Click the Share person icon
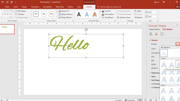This screenshot has height=101, width=180. (177, 7)
